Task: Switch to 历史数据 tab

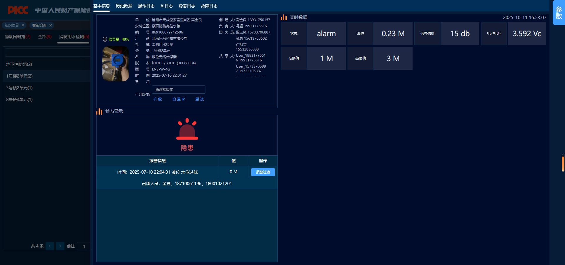Action: [124, 6]
